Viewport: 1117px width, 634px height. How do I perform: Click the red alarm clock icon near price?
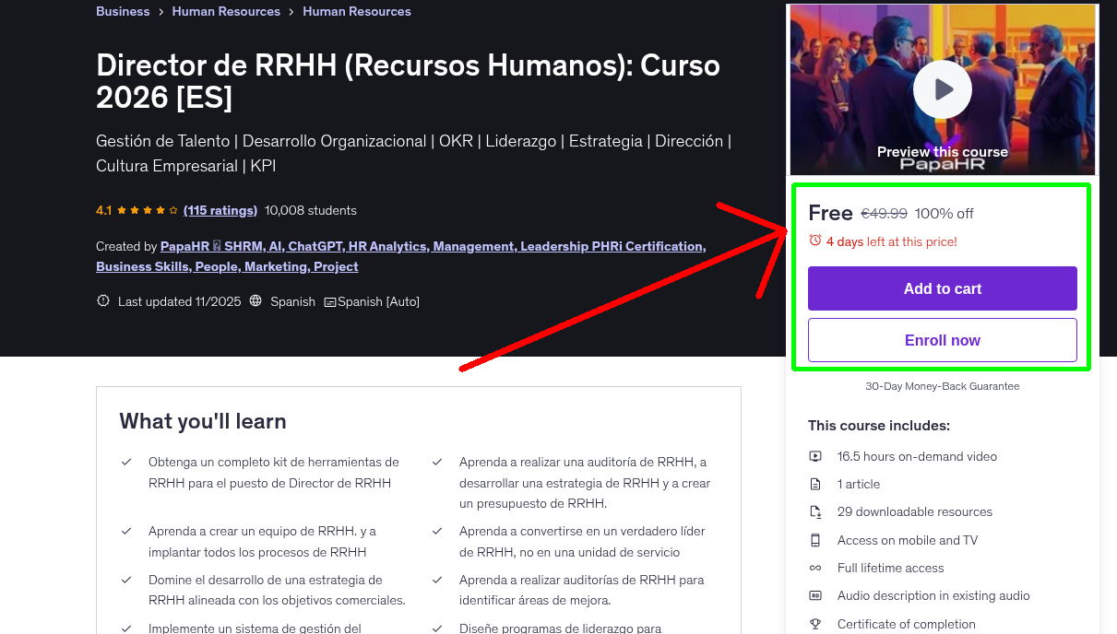pos(813,241)
